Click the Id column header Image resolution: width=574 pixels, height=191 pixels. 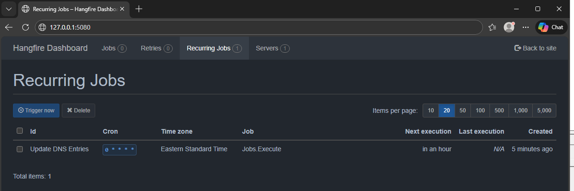click(33, 131)
